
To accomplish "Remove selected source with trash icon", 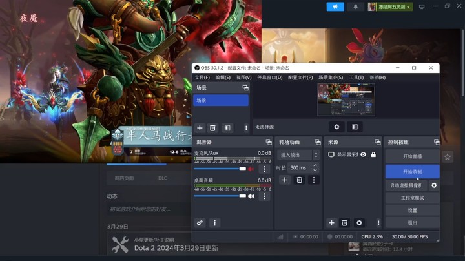I will pos(344,223).
